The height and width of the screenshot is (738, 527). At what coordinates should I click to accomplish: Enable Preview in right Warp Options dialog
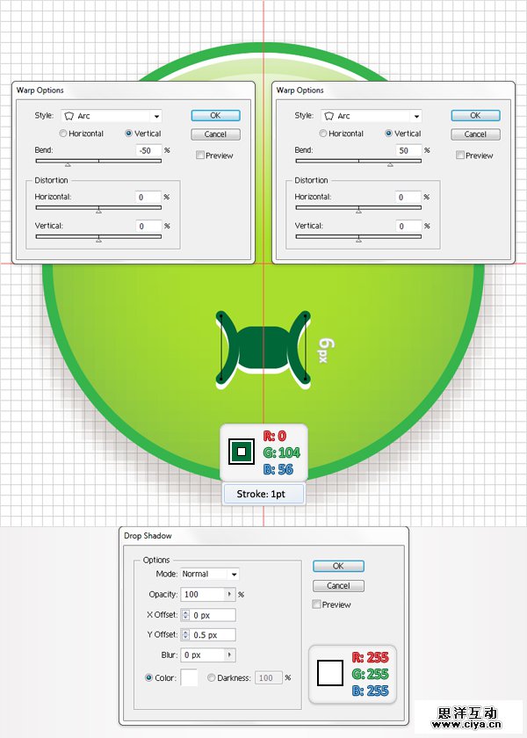coord(460,155)
